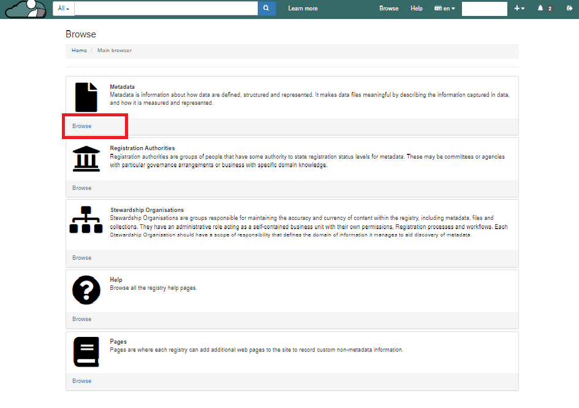Open Browse in the top navigation bar
The height and width of the screenshot is (408, 579).
388,9
